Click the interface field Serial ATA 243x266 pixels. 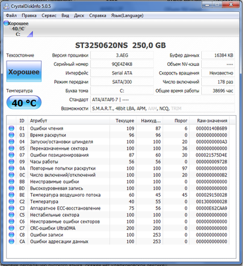click(122, 73)
